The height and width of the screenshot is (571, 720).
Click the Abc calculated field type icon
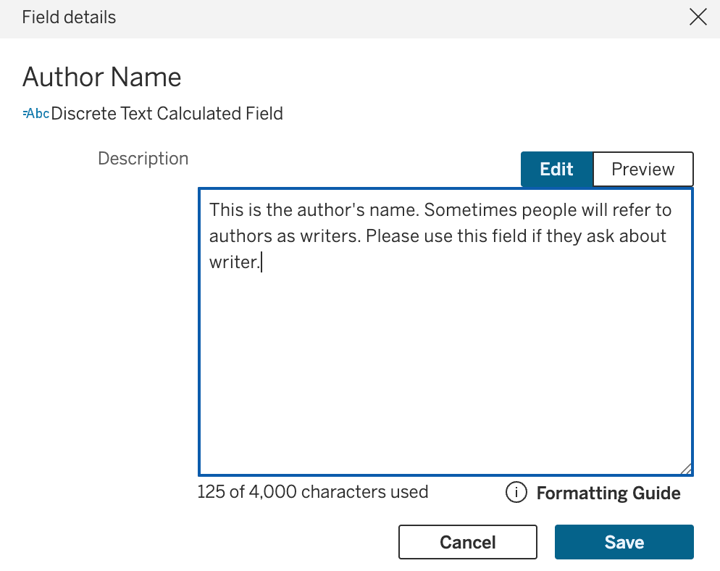point(35,114)
